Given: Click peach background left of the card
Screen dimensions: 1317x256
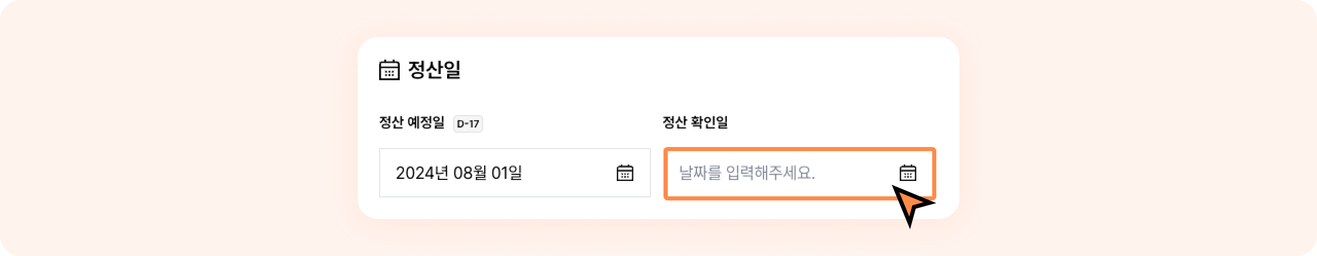Looking at the screenshot, I should click(180, 129).
